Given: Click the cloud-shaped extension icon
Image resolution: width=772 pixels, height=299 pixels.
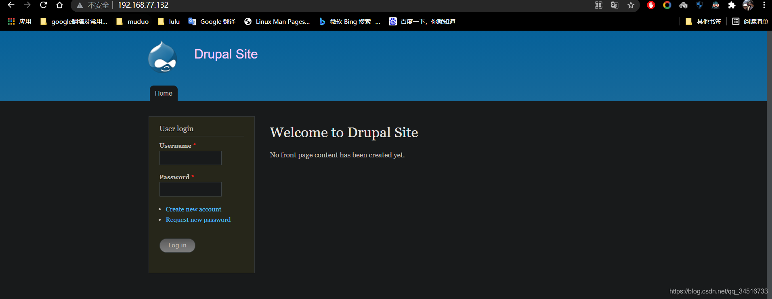Looking at the screenshot, I should pos(683,5).
